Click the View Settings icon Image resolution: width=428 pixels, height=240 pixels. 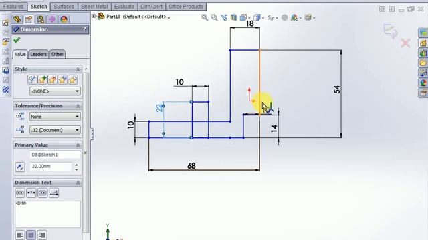308,18
